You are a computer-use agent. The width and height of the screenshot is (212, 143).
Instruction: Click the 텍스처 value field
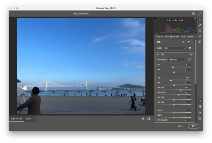coord(188,111)
